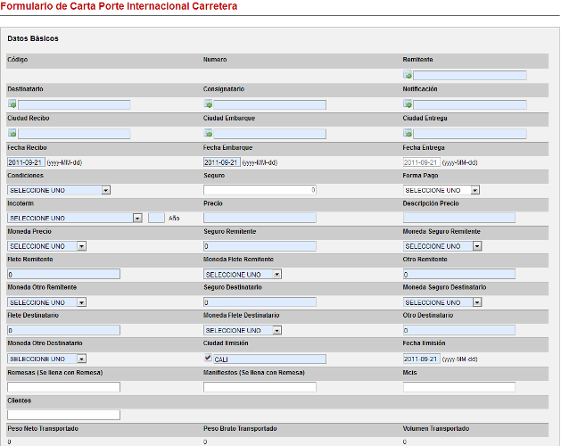The width and height of the screenshot is (561, 446).
Task: Toggle the Ciudad Emisión checkbox
Action: click(208, 359)
